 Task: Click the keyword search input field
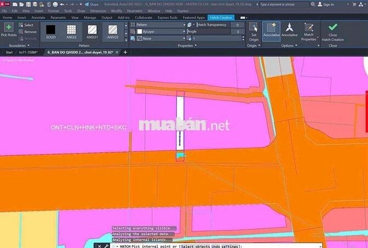point(284,4)
